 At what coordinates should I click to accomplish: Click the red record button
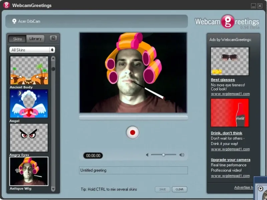pos(132,132)
